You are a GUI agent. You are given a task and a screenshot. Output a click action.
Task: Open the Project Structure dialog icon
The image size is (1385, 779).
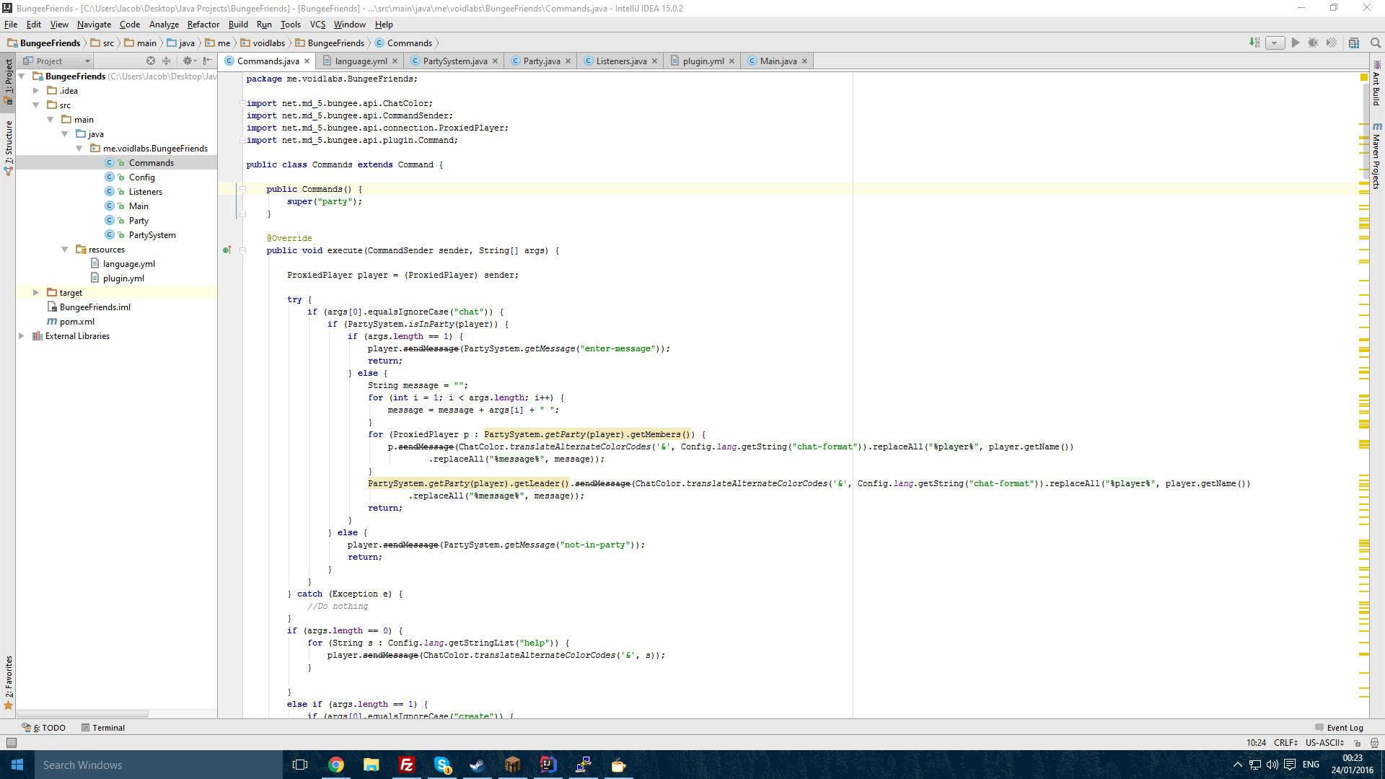pyautogui.click(x=1354, y=43)
